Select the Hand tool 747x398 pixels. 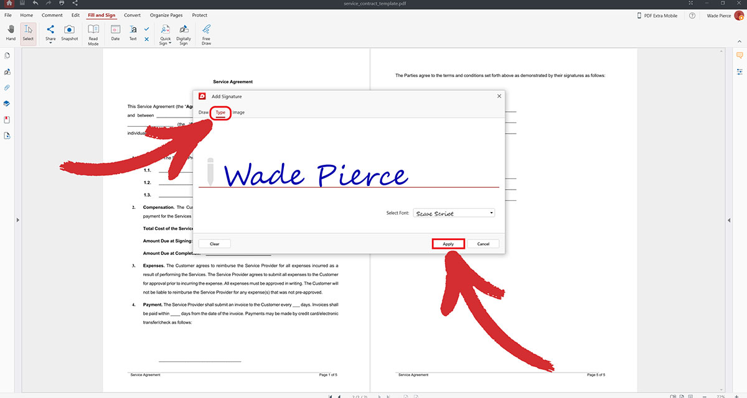pyautogui.click(x=11, y=31)
